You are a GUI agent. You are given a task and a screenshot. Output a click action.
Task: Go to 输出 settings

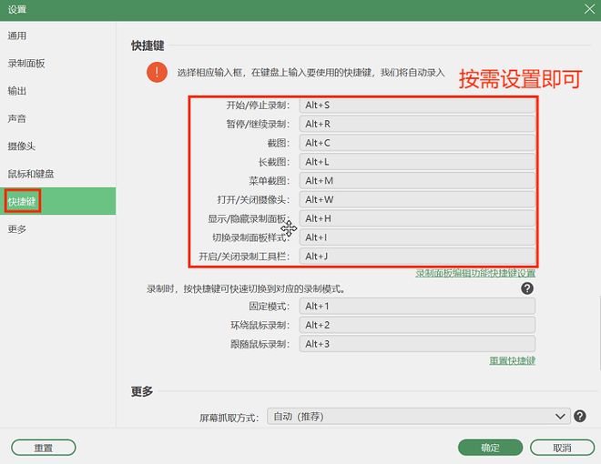pos(17,91)
